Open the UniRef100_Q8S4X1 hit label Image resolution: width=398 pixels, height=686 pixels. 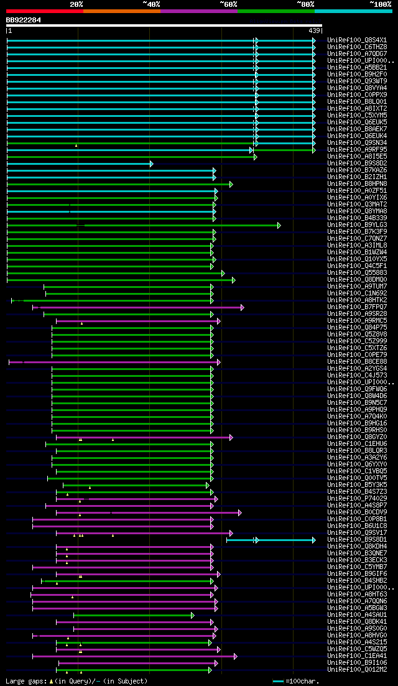[x=357, y=40]
